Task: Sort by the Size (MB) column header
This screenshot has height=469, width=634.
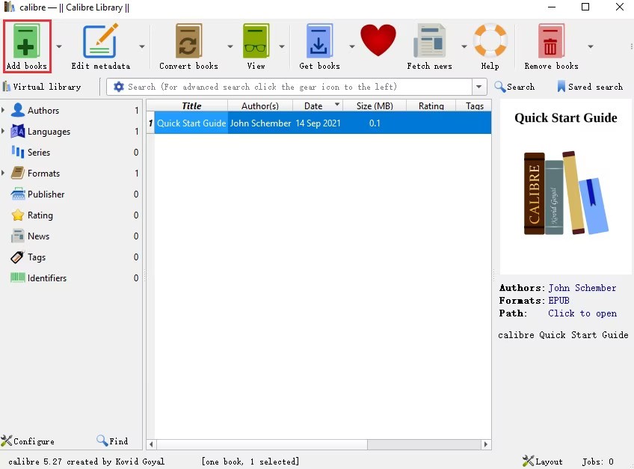Action: point(375,105)
